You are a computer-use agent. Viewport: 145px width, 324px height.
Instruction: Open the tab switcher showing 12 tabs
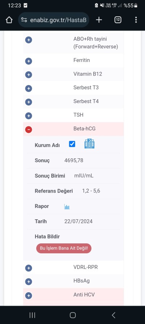point(118,20)
